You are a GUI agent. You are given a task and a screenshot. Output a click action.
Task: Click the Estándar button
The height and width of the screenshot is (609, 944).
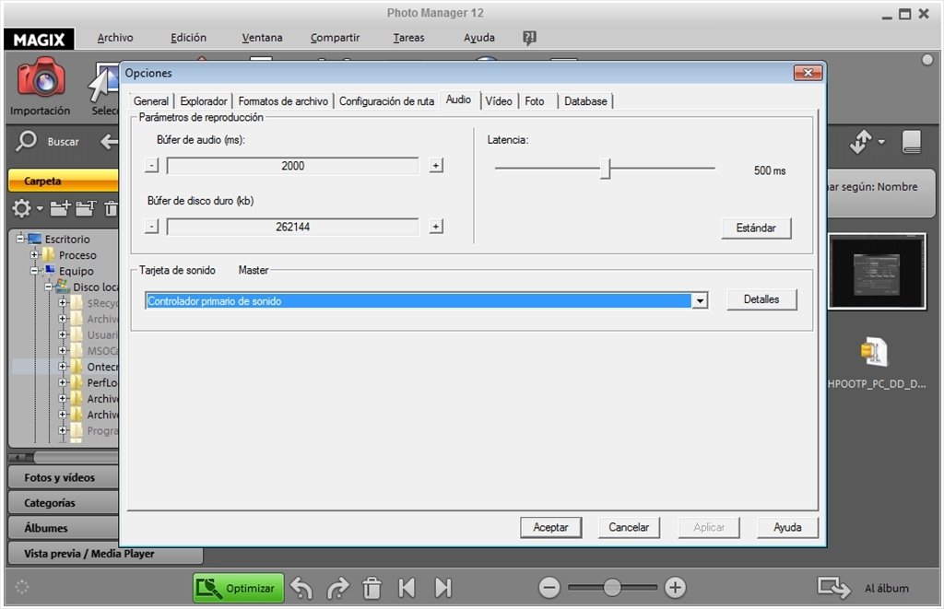756,228
